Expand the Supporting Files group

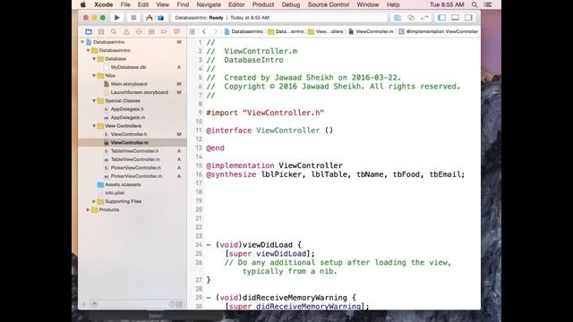coord(94,201)
